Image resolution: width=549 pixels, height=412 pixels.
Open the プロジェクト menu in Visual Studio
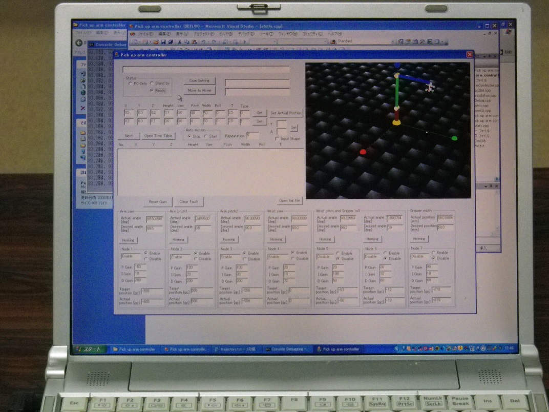tap(204, 34)
